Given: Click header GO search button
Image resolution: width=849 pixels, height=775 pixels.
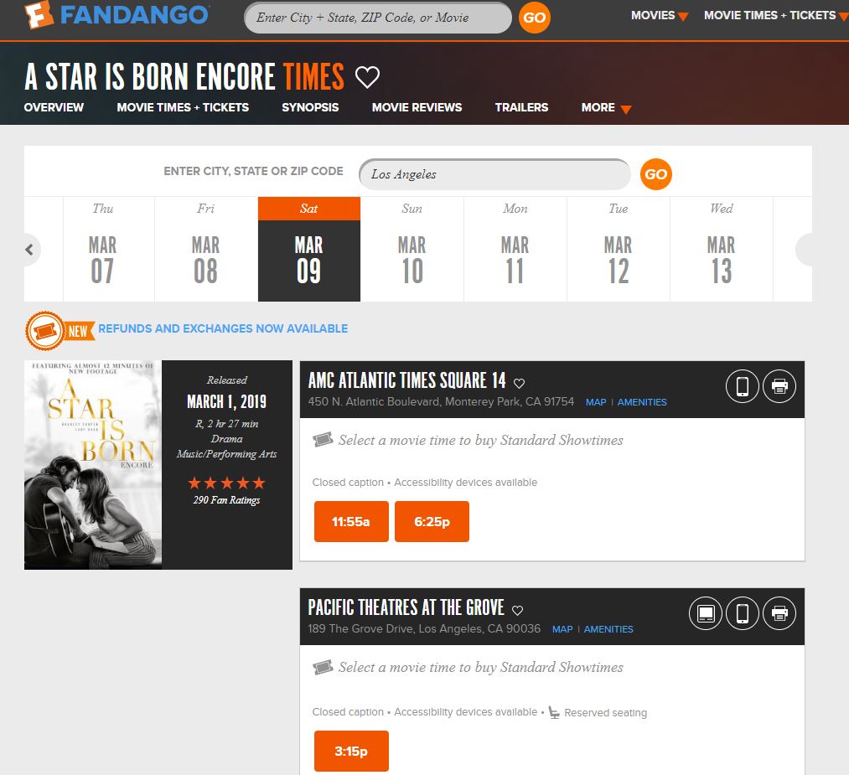Looking at the screenshot, I should tap(535, 18).
